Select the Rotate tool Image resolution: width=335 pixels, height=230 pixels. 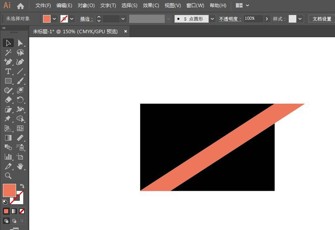[x=20, y=100]
